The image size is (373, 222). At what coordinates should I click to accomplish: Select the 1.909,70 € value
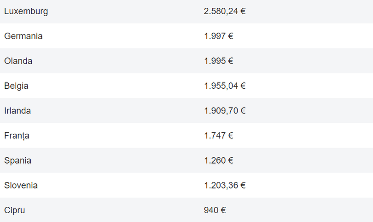coord(224,111)
